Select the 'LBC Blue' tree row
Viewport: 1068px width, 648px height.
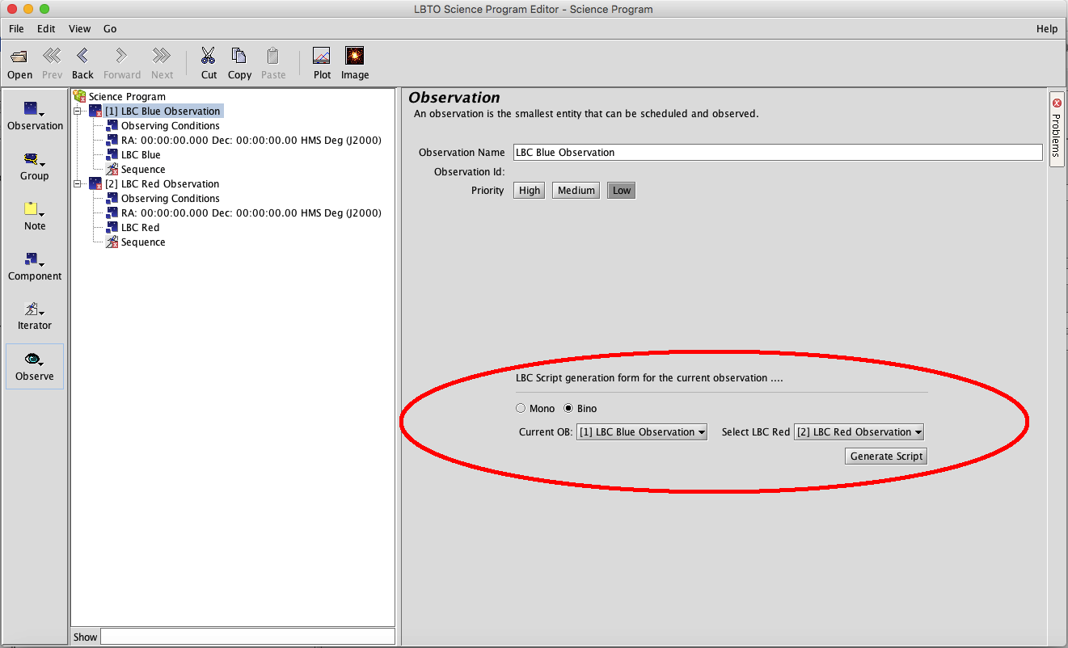141,154
